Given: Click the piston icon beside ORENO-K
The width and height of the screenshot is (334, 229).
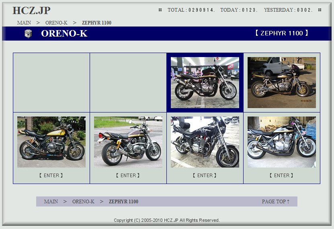Looking at the screenshot, I should tap(28, 34).
